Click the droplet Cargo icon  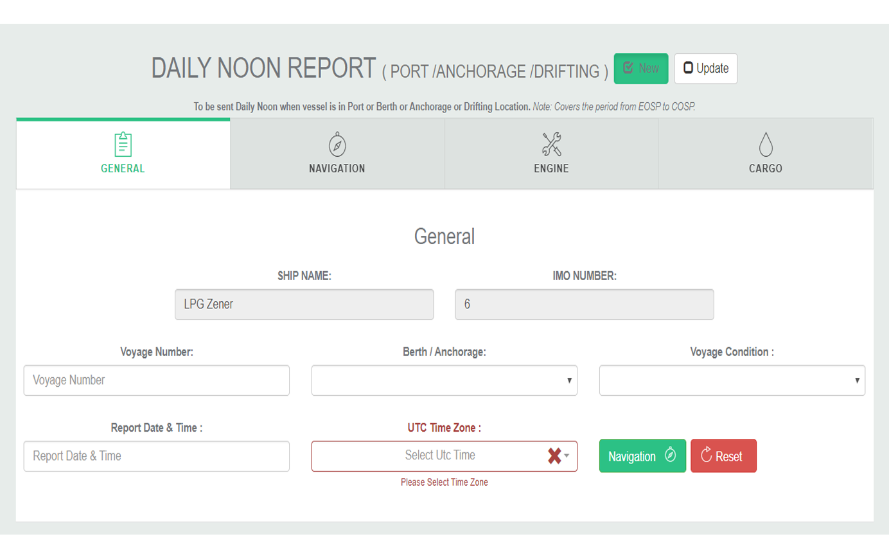pyautogui.click(x=765, y=145)
